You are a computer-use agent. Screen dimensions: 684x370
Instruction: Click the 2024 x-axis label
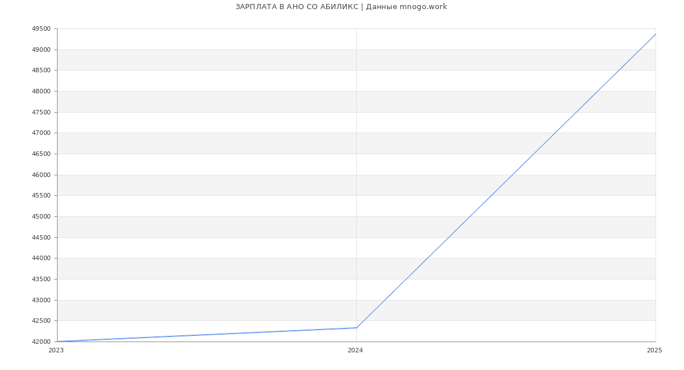[x=355, y=351]
